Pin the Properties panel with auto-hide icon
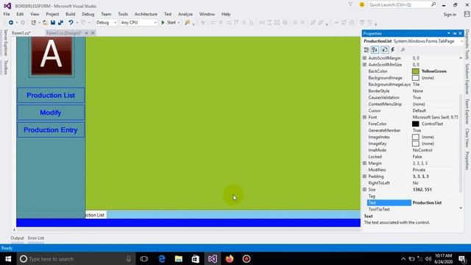 click(x=455, y=33)
